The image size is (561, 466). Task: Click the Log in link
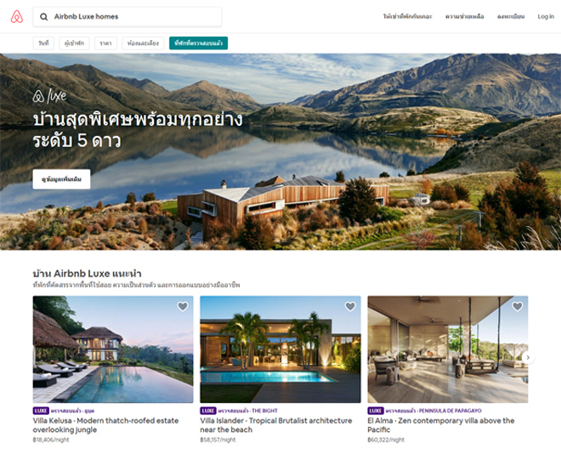(546, 17)
